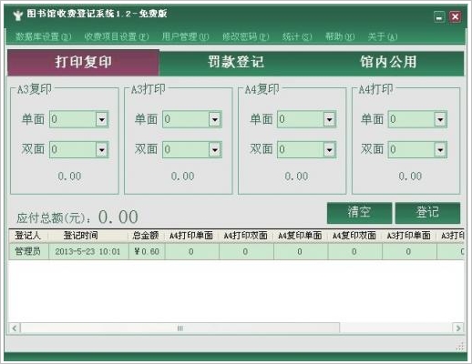Image resolution: width=472 pixels, height=364 pixels.
Task: Expand the A4打印 单面 dropdown arrow
Action: pyautogui.click(x=440, y=119)
